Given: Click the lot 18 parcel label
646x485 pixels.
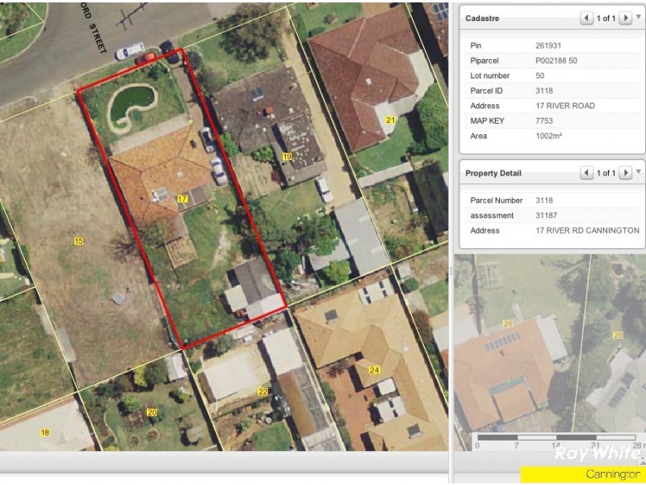Looking at the screenshot, I should 45,432.
